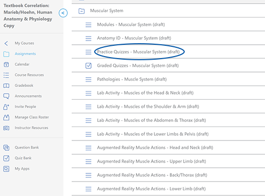Click list icon beside Anatomy ID - Muscular System
265x196 pixels.
click(x=89, y=39)
